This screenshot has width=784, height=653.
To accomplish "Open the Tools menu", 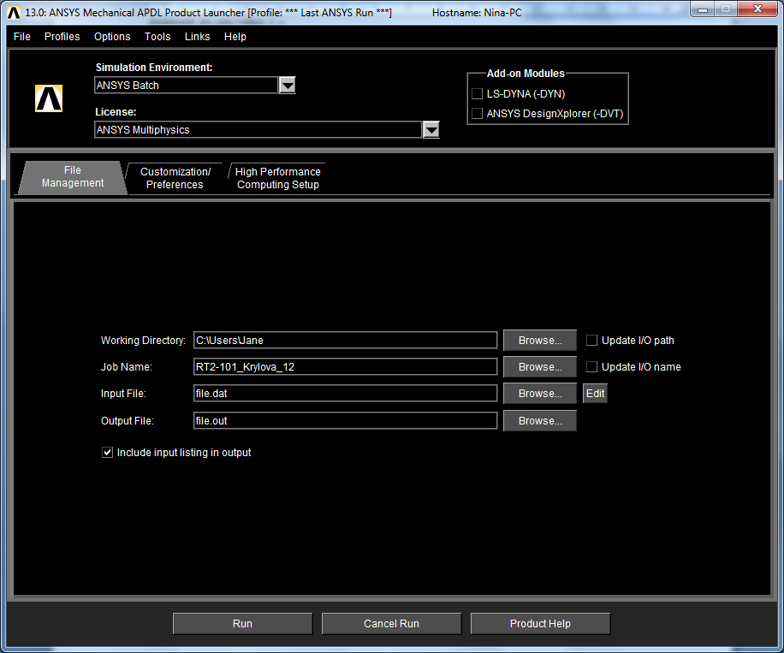I will coord(157,37).
